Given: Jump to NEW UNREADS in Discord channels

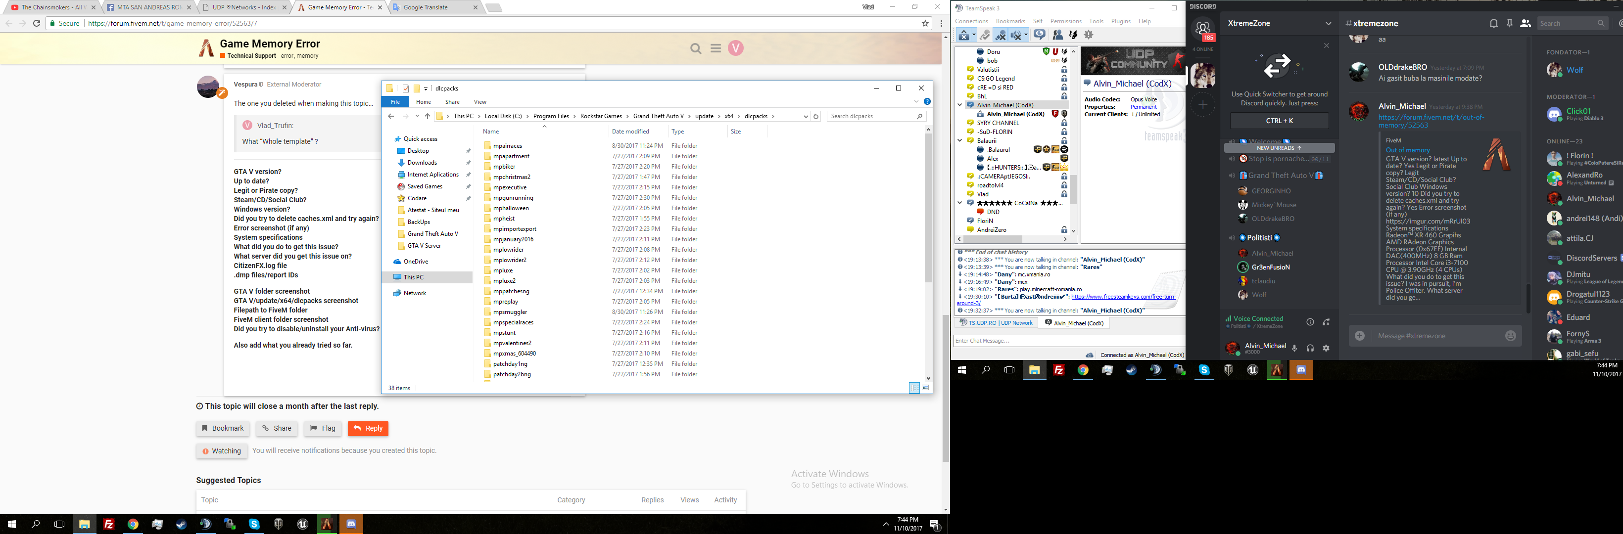Looking at the screenshot, I should pyautogui.click(x=1279, y=148).
